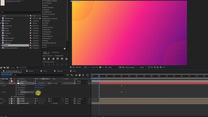Open Align Layers to Composition dropdown
The height and width of the screenshot is (117, 208).
(61, 56)
